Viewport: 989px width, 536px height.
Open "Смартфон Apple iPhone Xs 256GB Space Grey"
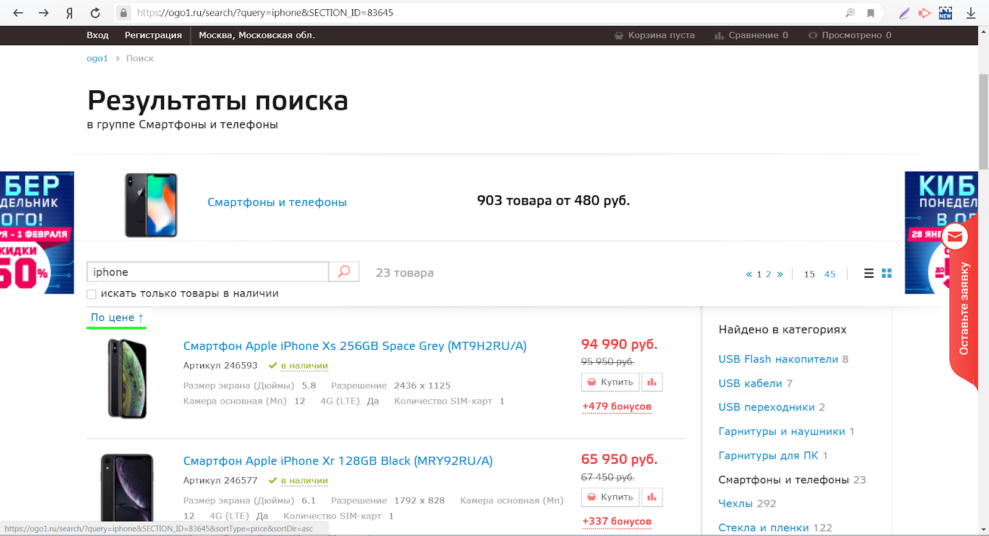[x=355, y=346]
